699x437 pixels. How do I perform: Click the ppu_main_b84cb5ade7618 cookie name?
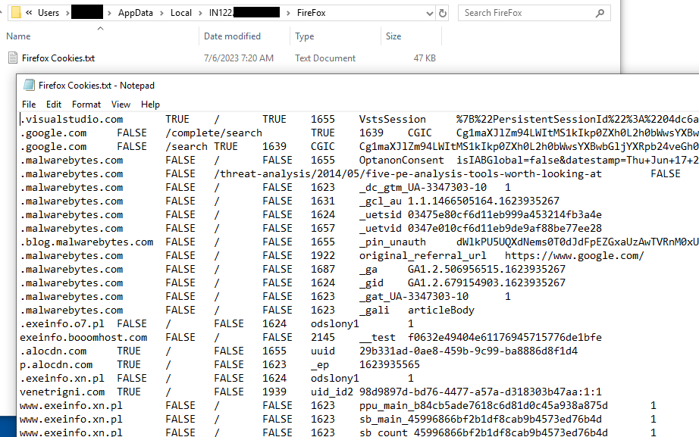point(483,406)
